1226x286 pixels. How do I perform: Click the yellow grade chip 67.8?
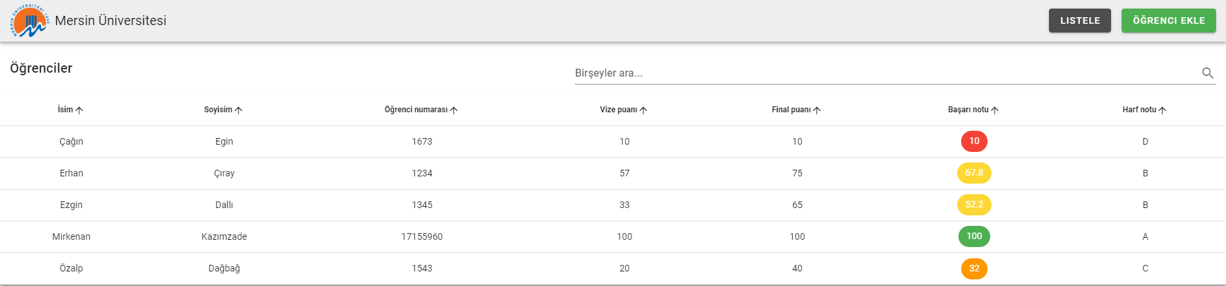click(x=974, y=173)
